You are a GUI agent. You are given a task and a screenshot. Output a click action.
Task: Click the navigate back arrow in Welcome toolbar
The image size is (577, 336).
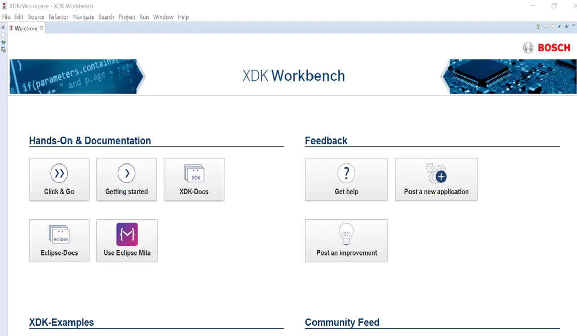[x=545, y=26]
